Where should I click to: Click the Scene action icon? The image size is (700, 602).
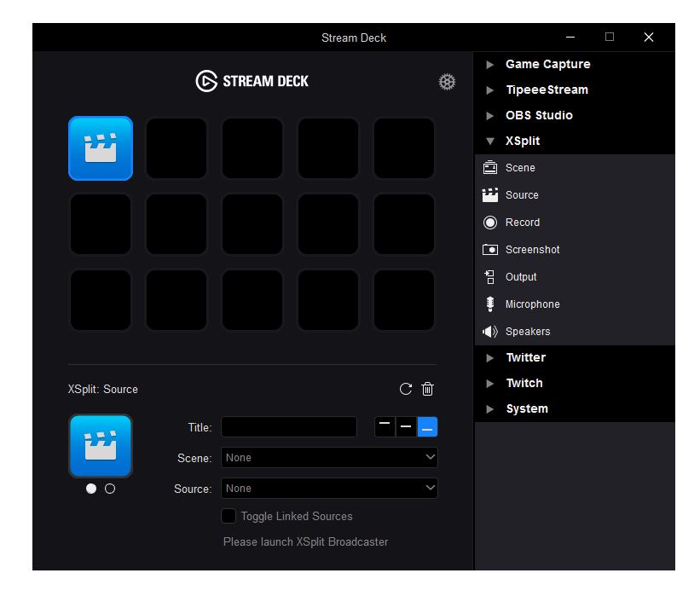tap(489, 167)
